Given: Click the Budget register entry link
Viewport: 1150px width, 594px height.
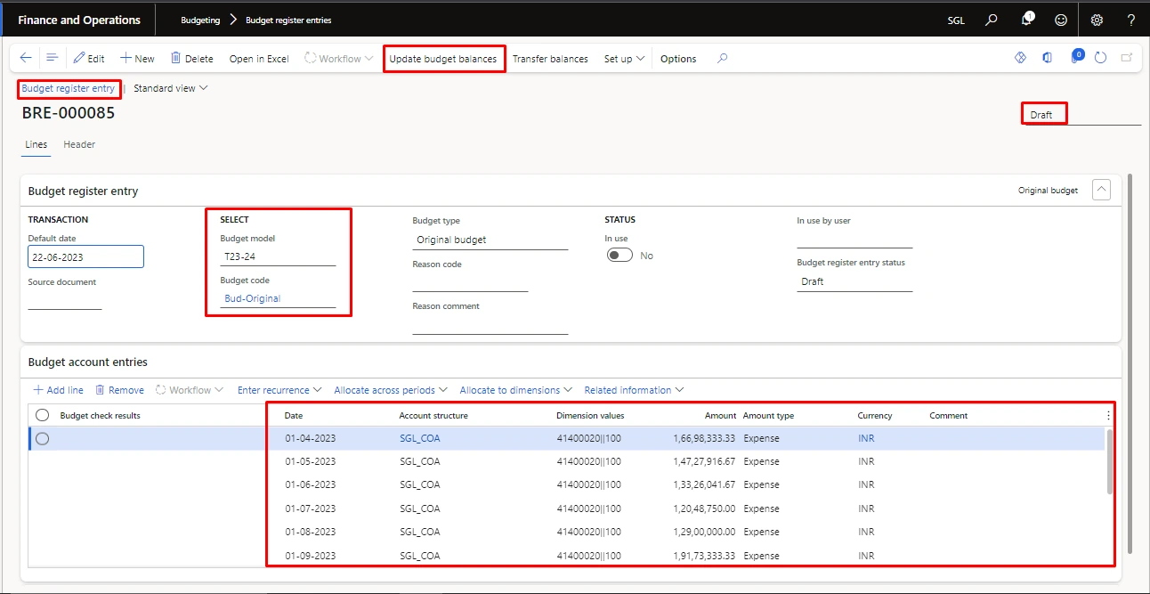Looking at the screenshot, I should pos(69,88).
